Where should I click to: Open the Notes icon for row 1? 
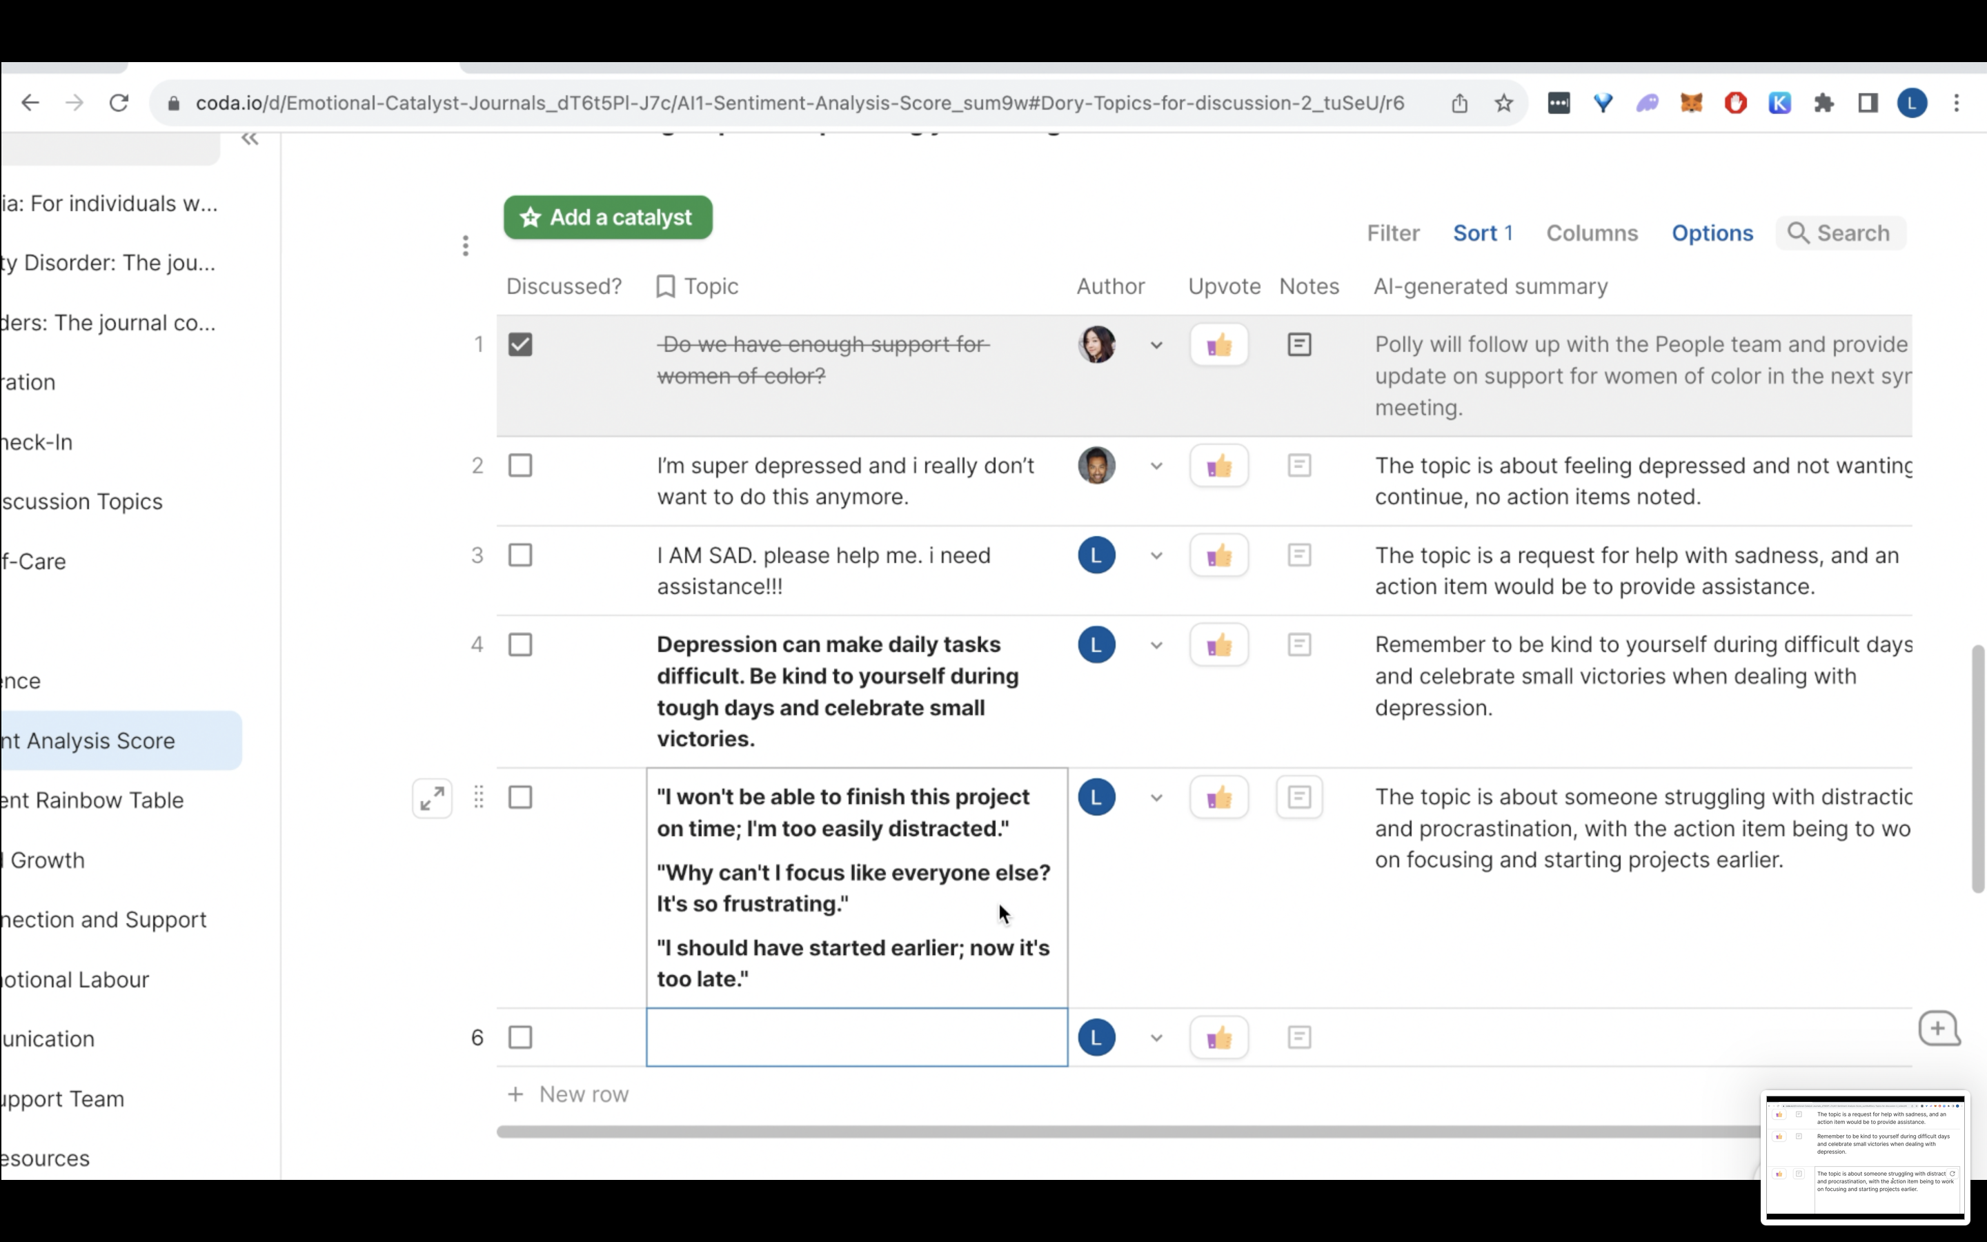click(1299, 344)
